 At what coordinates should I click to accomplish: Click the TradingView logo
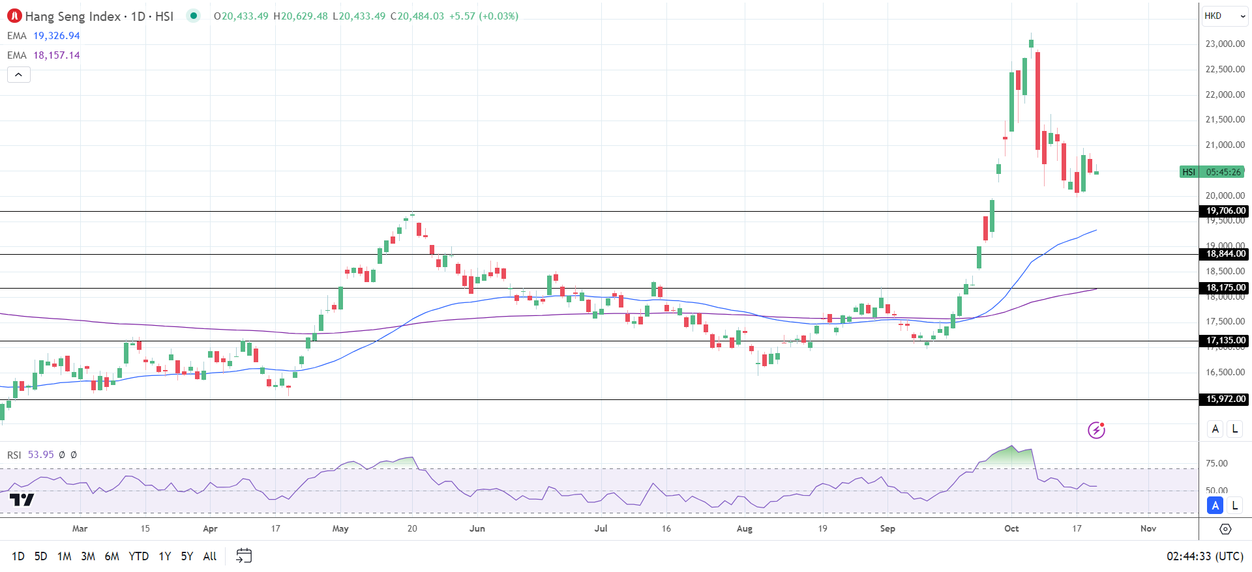[x=22, y=500]
